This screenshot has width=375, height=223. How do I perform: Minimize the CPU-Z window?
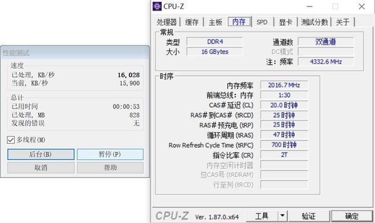click(310, 6)
